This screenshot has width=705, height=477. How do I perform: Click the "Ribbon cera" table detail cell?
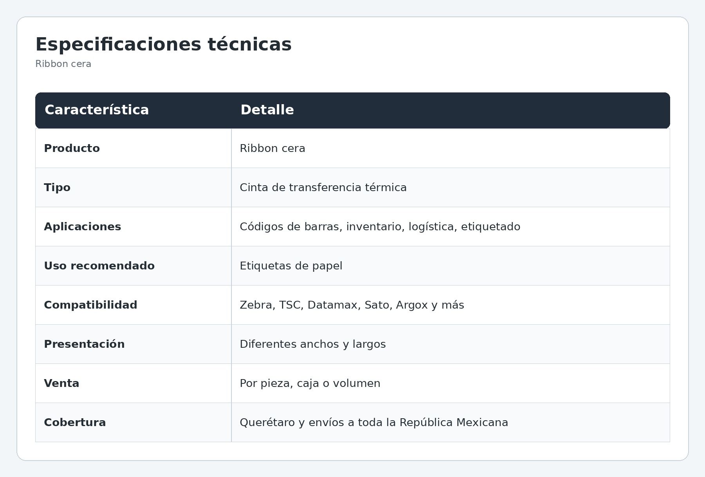click(x=272, y=148)
